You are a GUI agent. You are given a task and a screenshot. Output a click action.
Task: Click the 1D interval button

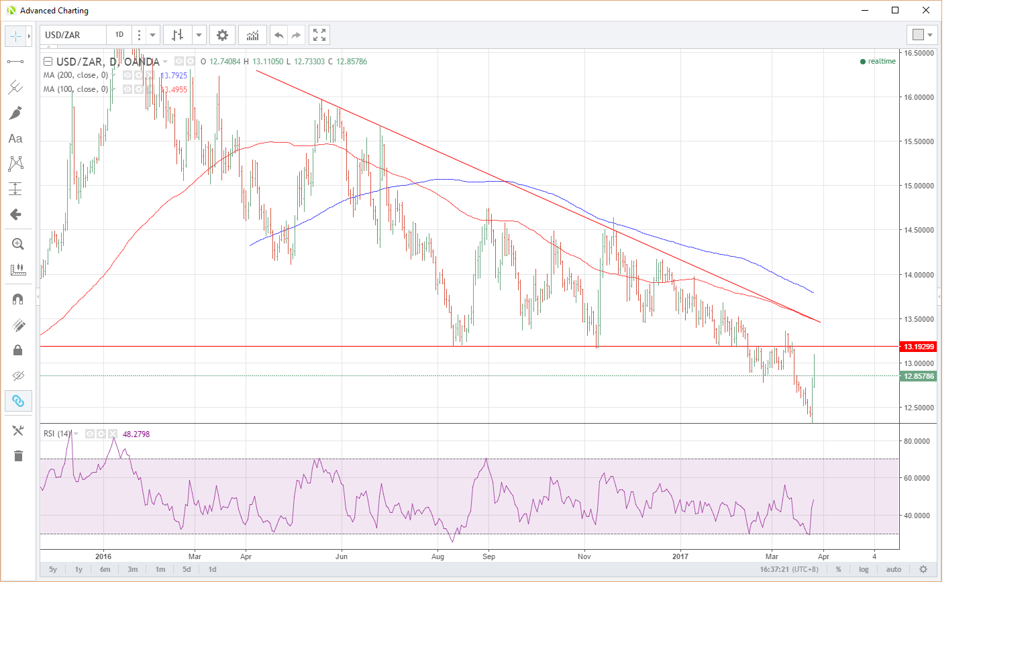click(x=119, y=35)
